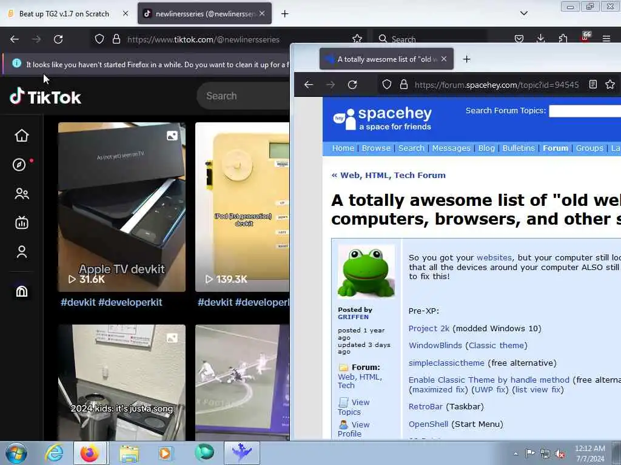621x465 pixels.
Task: Toggle Reader View on spacehey page
Action: (593, 84)
